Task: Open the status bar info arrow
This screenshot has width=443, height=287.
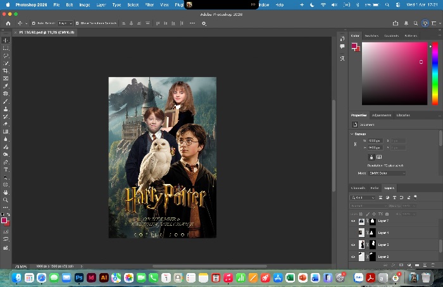Action: click(82, 266)
